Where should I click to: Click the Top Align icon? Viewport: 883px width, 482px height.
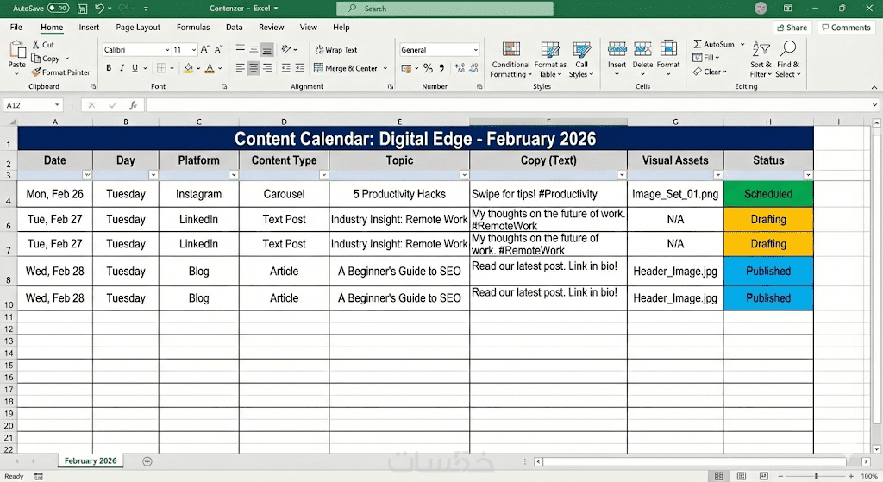point(241,49)
